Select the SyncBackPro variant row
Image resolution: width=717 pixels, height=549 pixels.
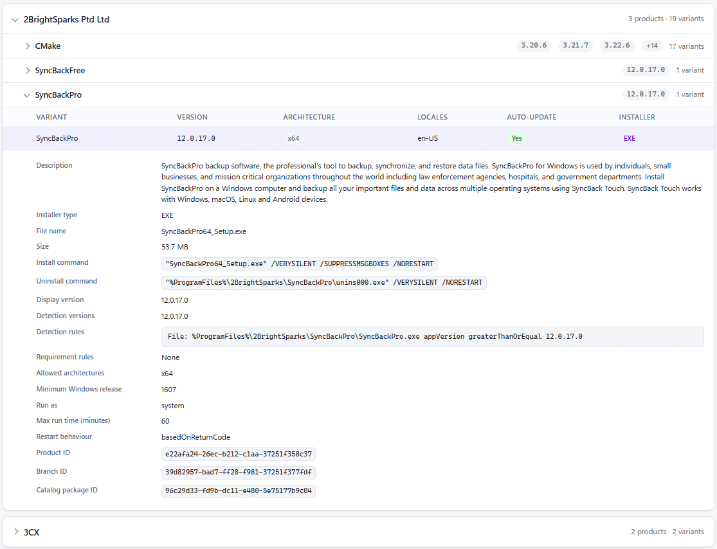click(359, 138)
